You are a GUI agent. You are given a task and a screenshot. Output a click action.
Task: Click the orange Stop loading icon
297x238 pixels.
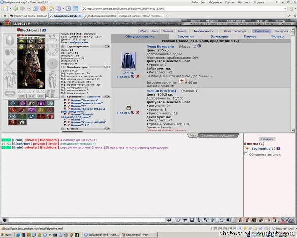click(x=43, y=9)
